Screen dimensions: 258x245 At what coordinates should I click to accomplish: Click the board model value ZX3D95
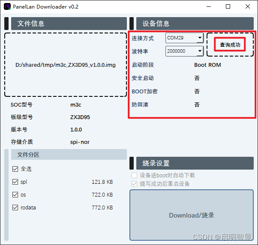(x=80, y=117)
